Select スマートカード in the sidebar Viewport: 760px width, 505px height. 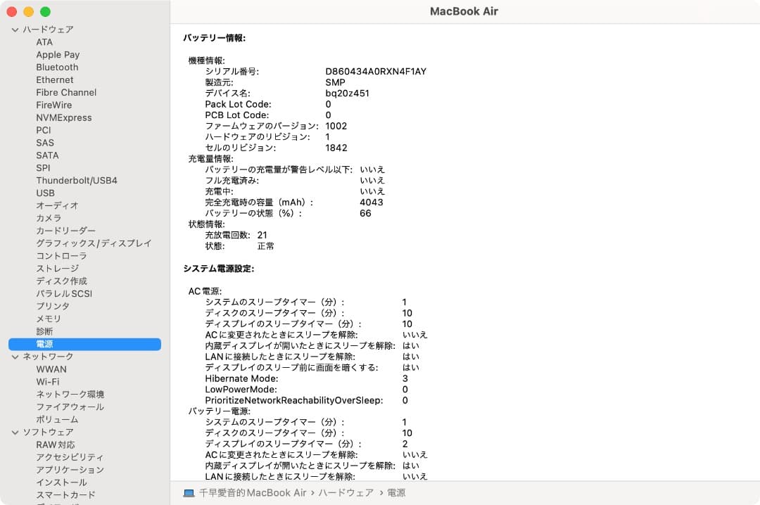pos(65,495)
